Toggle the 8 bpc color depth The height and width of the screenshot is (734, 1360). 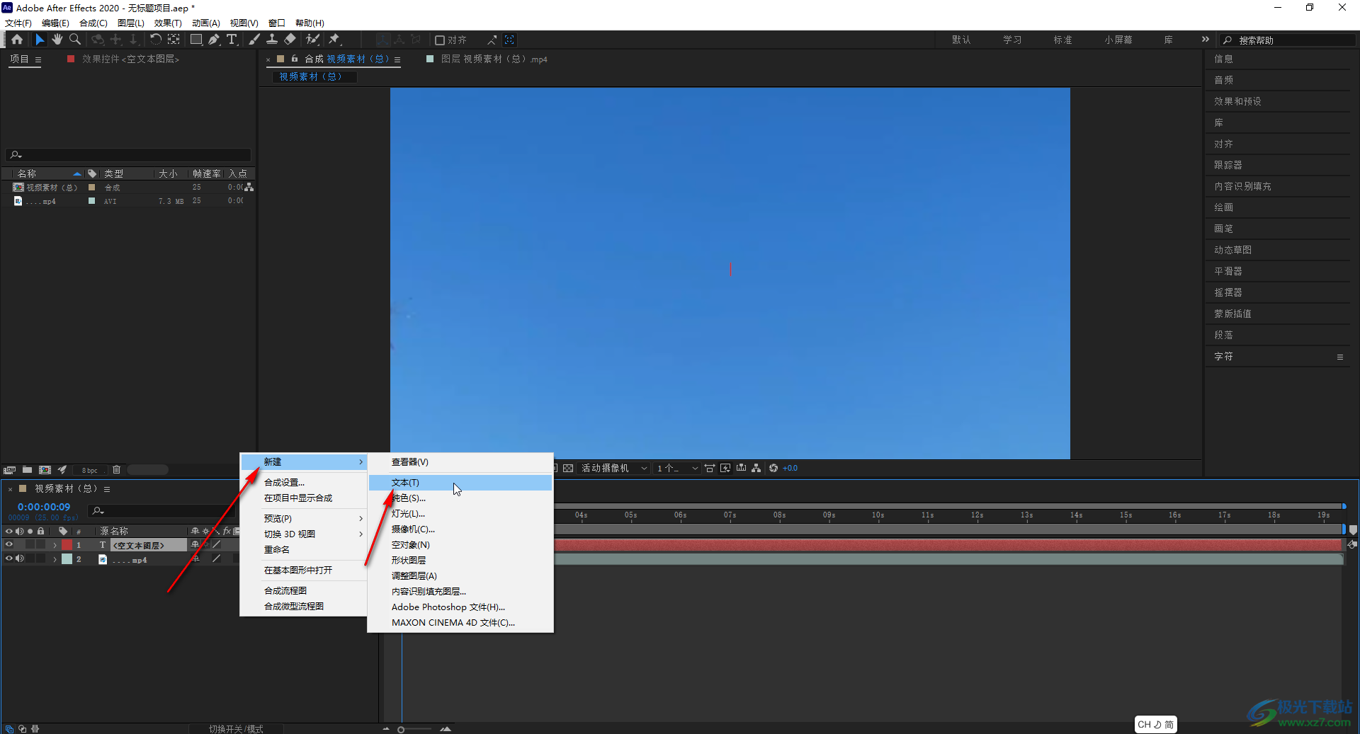(x=90, y=470)
